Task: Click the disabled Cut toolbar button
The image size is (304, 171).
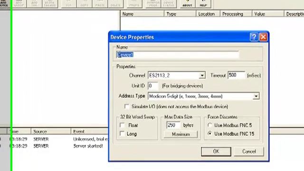Action: [68, 4]
